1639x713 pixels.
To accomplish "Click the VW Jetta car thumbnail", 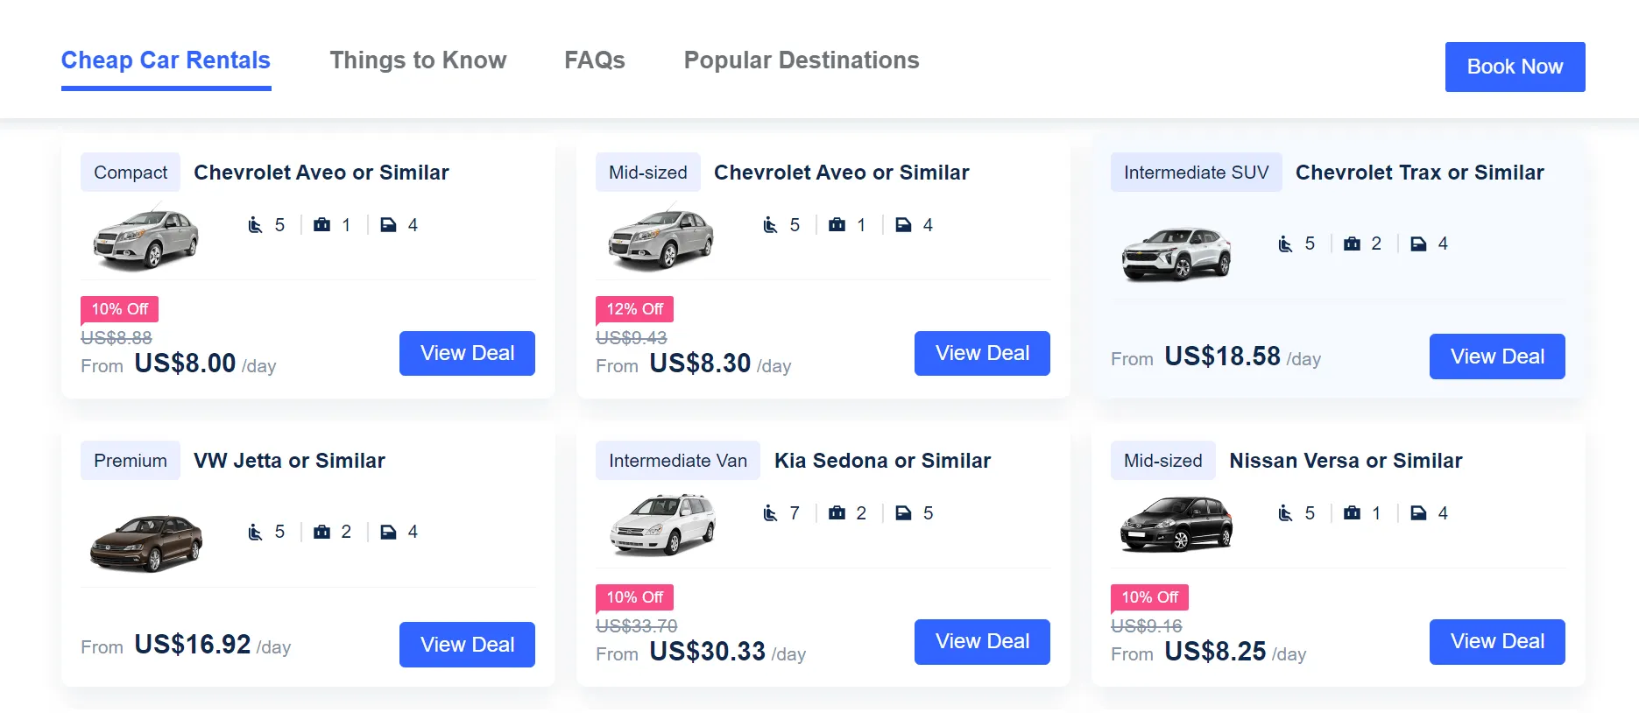I will [146, 542].
